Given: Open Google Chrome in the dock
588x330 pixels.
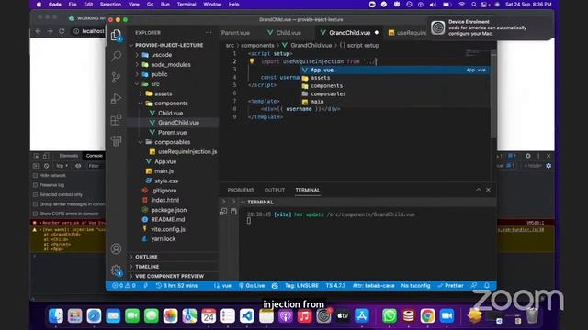Looking at the screenshot, I should coord(427,315).
